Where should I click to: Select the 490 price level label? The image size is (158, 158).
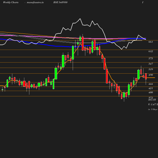click(x=150, y=75)
